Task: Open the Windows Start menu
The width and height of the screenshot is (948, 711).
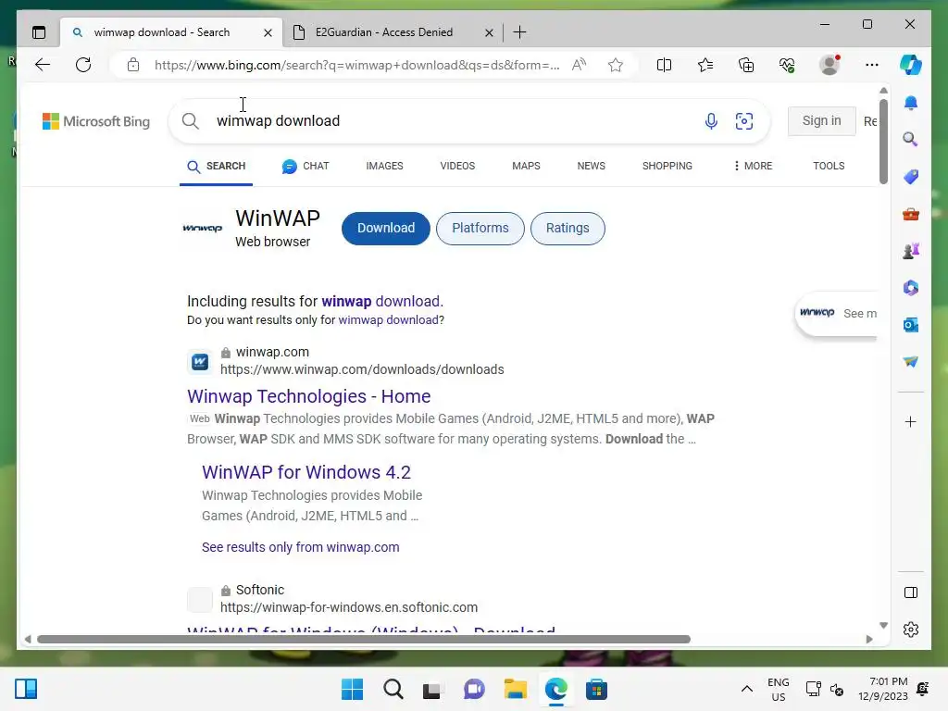Action: click(352, 689)
